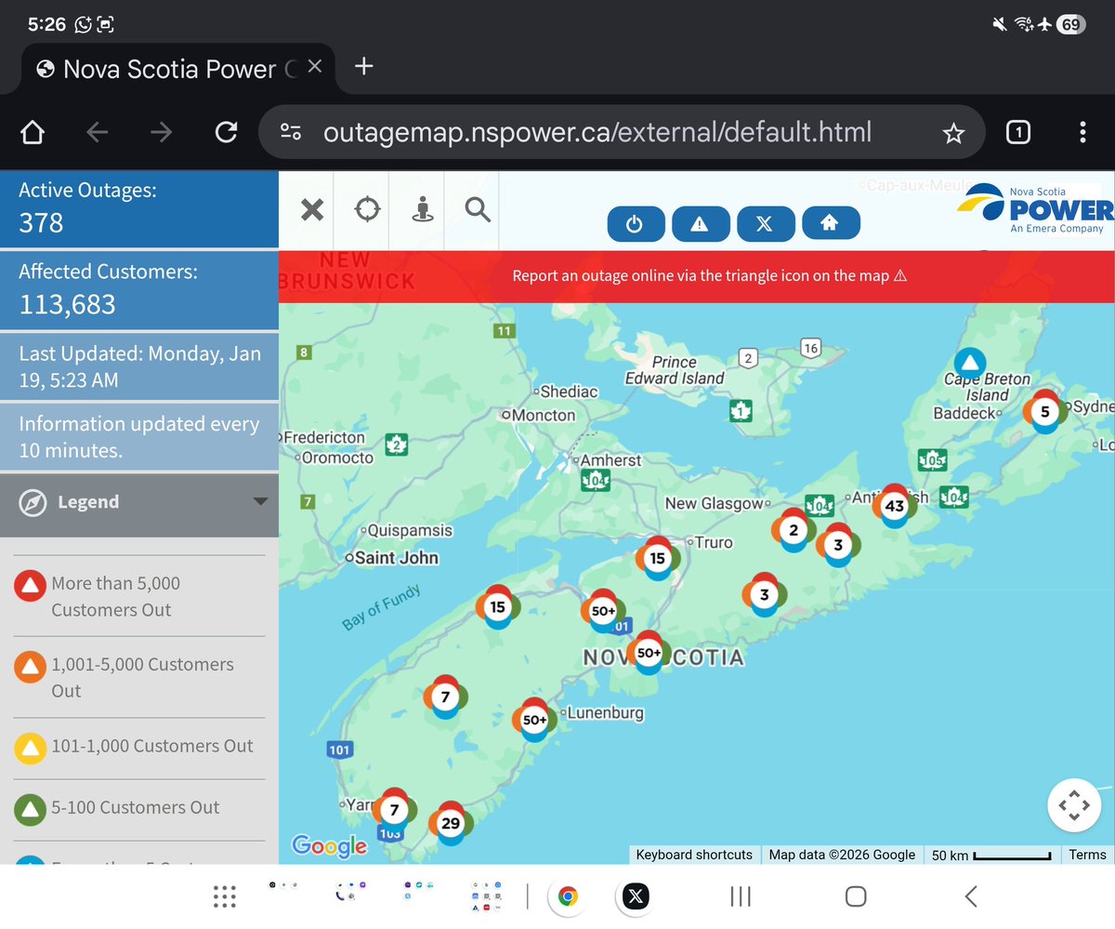Bookmark the page with the star icon

coord(953,134)
